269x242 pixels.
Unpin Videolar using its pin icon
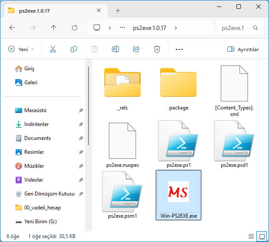81,180
